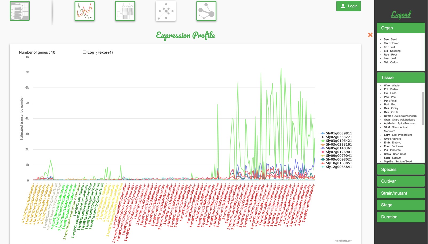Click the person icon inside the Login button
Image resolution: width=428 pixels, height=244 pixels.
(343, 6)
